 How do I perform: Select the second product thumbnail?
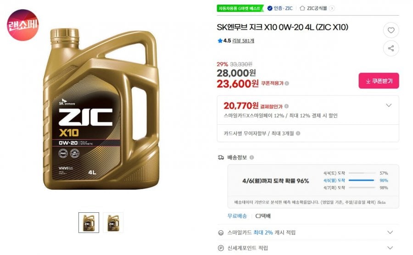tap(113, 222)
